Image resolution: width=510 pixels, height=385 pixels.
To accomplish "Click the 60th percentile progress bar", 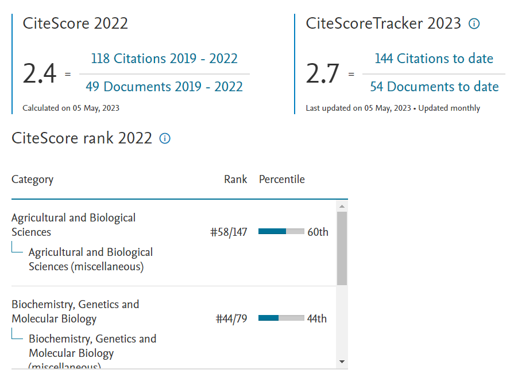I will click(281, 231).
